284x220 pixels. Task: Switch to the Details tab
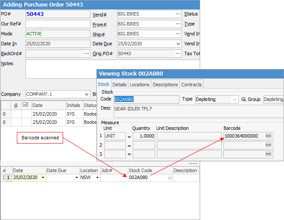(x=119, y=85)
